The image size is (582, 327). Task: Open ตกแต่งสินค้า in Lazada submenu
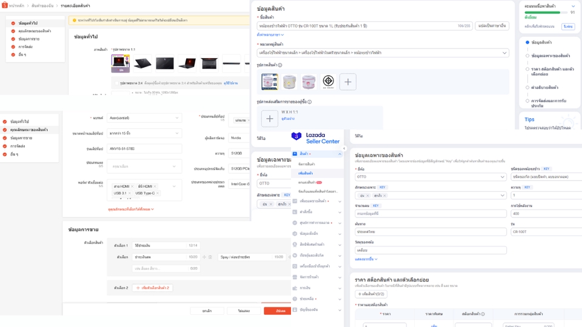[307, 182]
